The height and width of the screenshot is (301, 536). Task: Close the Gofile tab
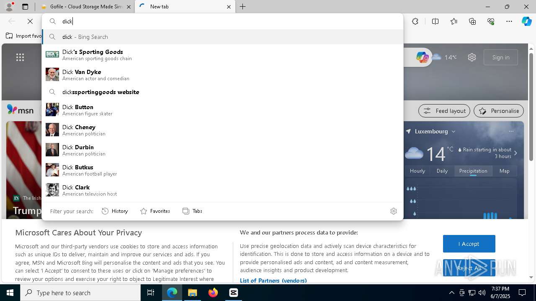pyautogui.click(x=129, y=7)
